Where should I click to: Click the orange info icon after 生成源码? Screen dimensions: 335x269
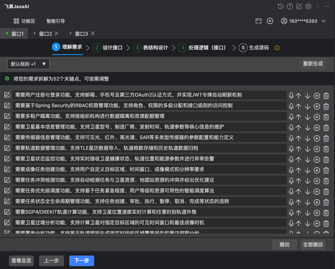[x=277, y=48]
